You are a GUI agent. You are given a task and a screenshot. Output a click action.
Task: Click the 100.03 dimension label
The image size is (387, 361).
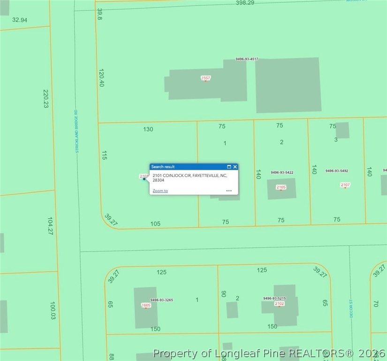pyautogui.click(x=53, y=310)
